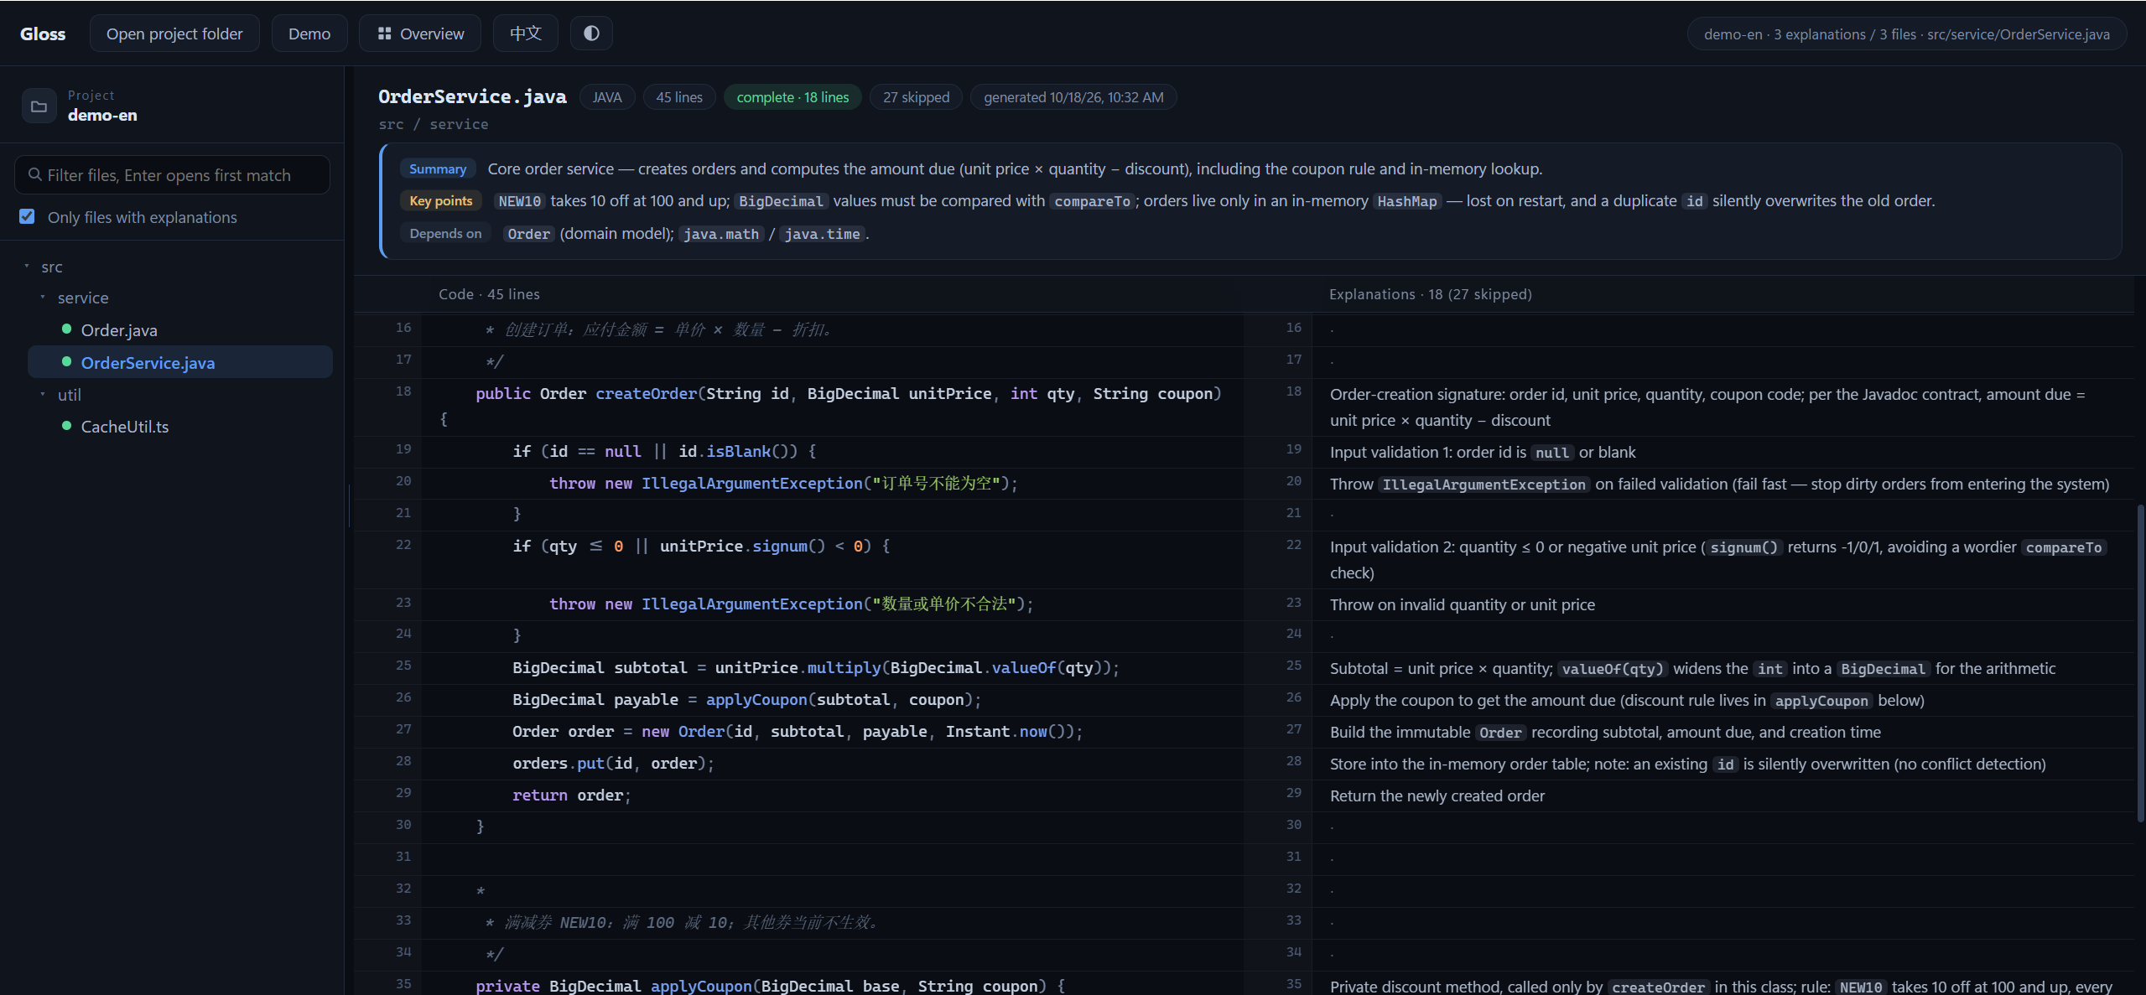Click the service breadcrumb segment

point(459,124)
